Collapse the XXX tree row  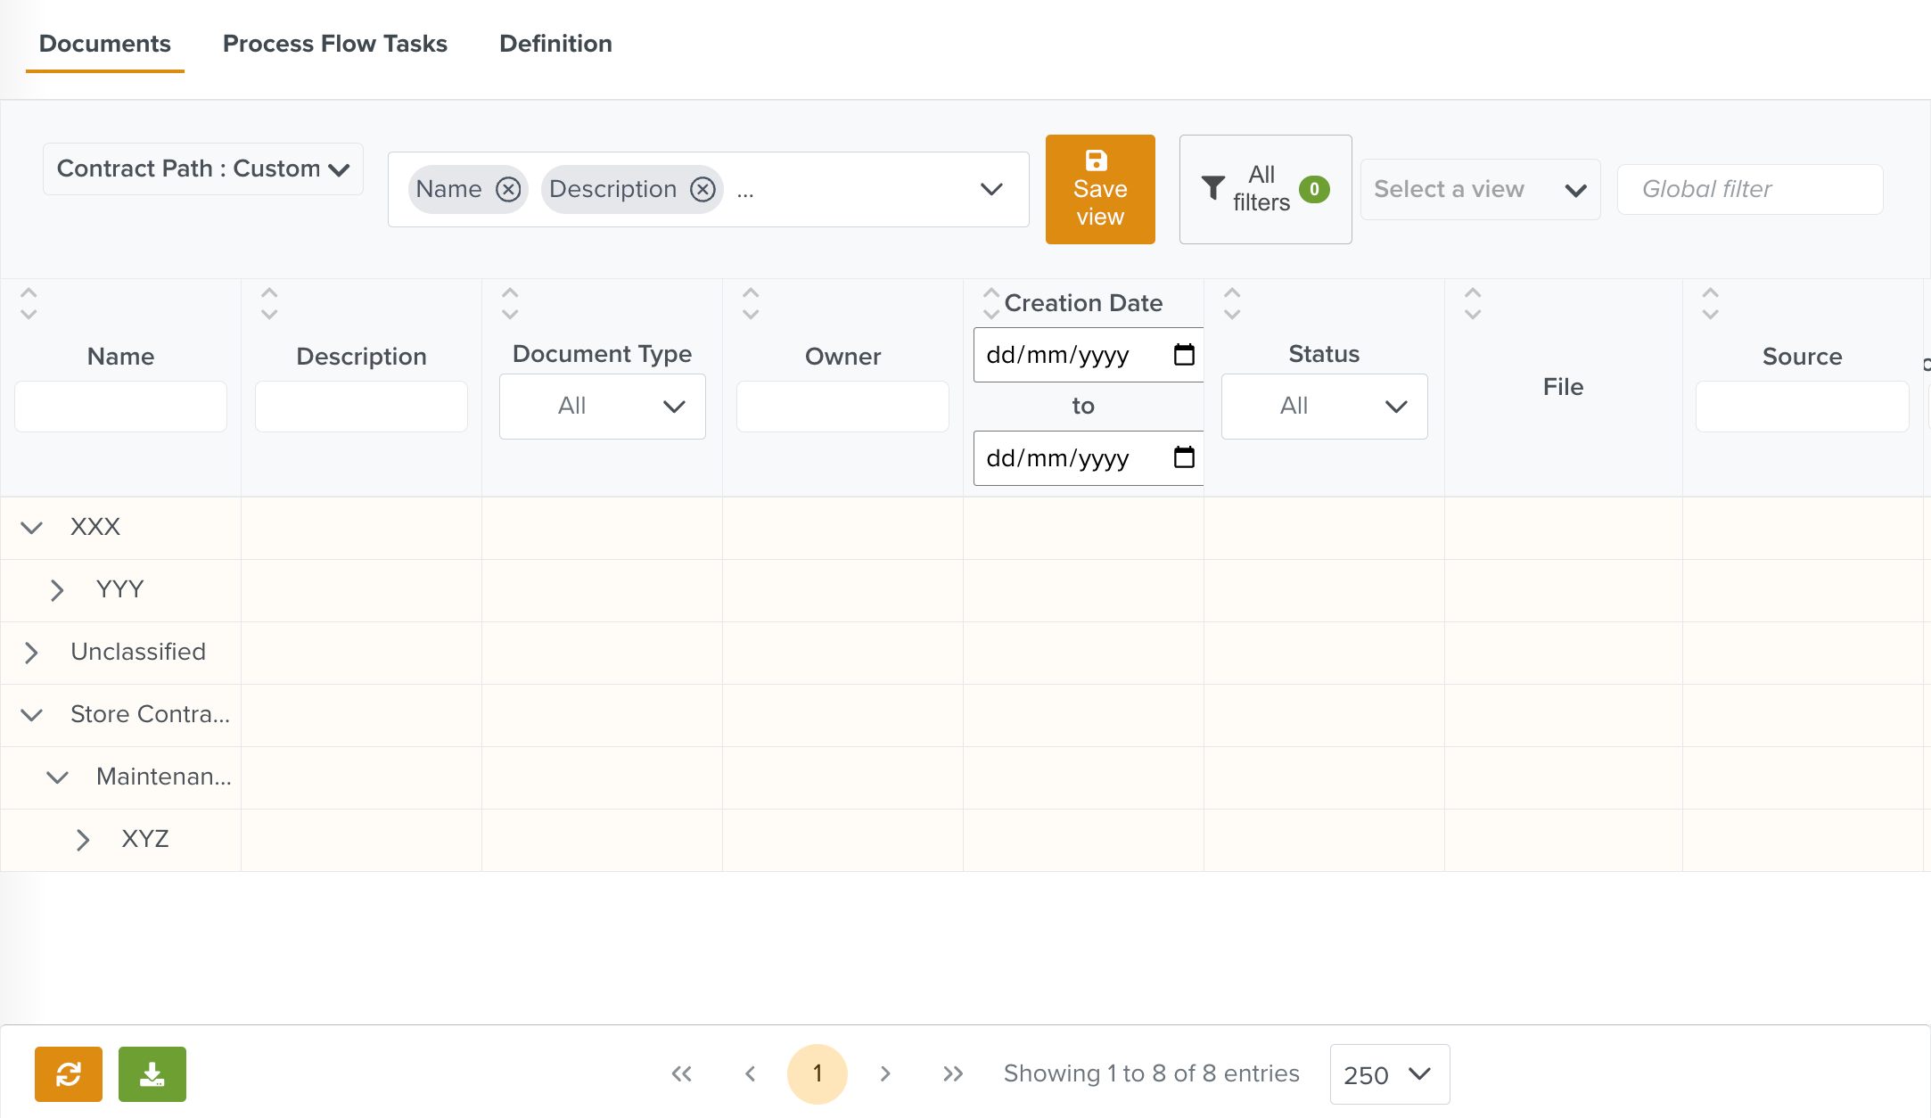32,528
